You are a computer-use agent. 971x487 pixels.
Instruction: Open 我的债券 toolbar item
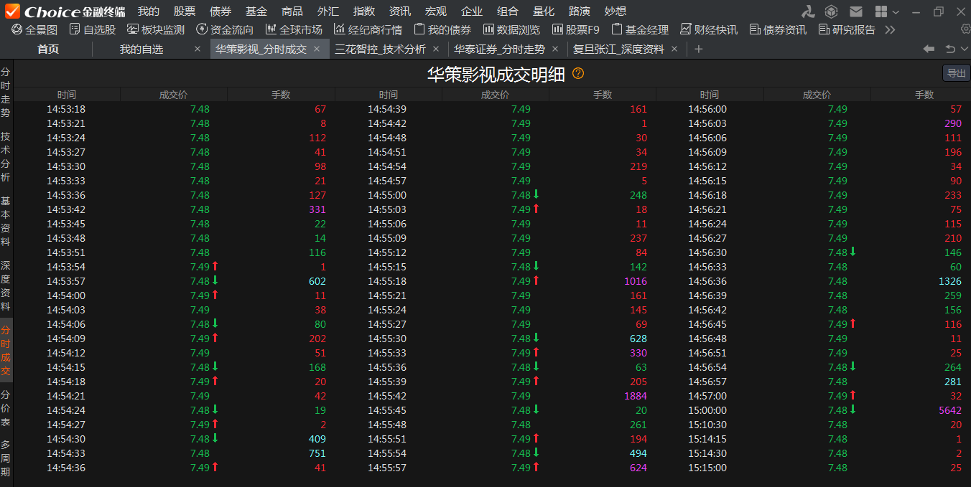pos(442,29)
